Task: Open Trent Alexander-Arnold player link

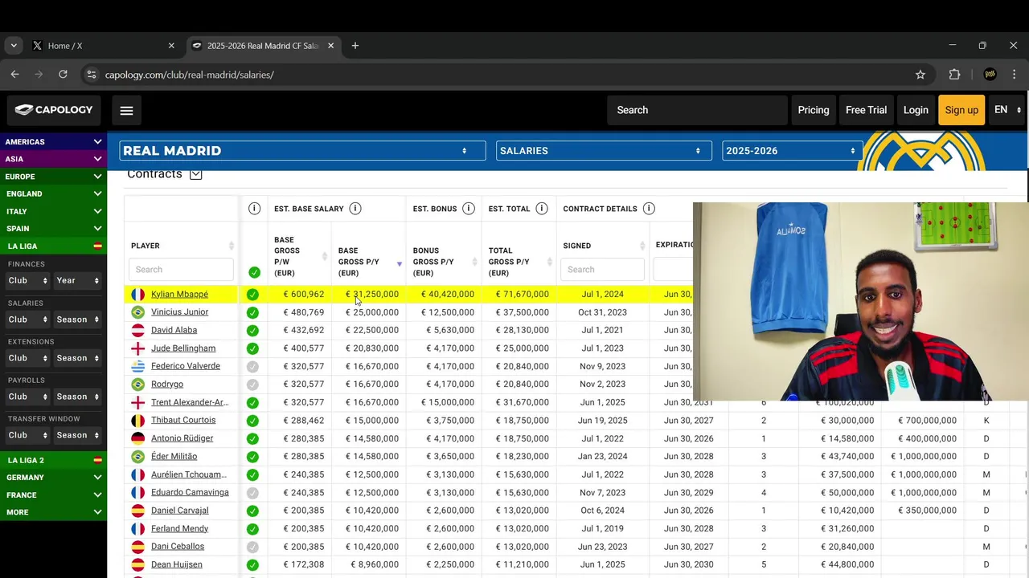Action: pyautogui.click(x=190, y=402)
